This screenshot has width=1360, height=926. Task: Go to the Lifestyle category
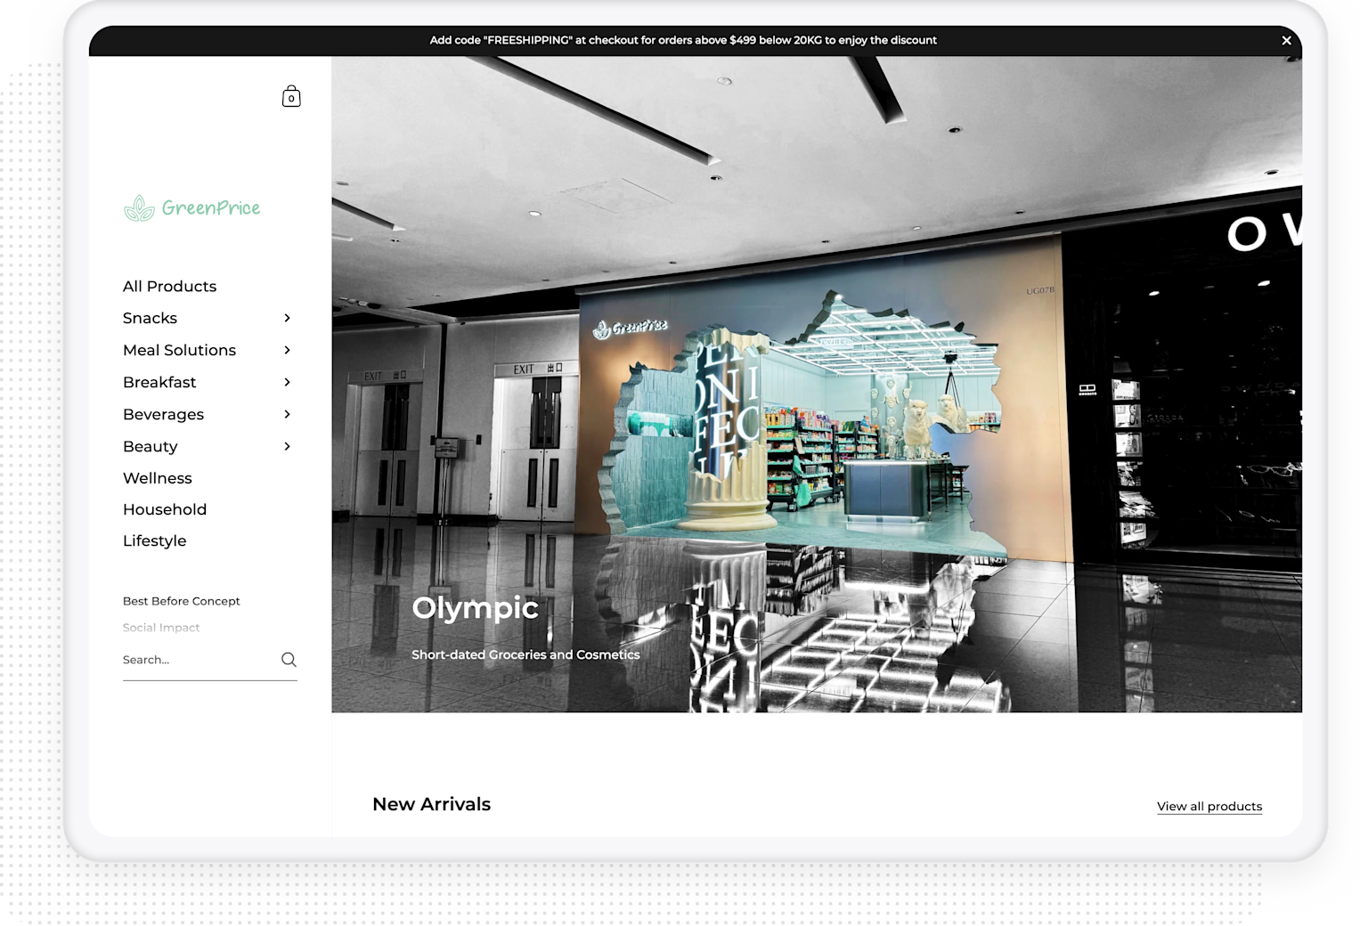tap(154, 540)
